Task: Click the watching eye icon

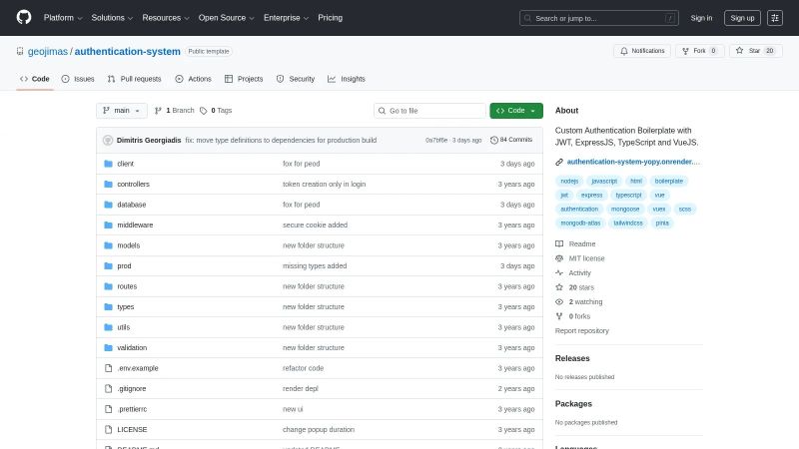Action: click(x=559, y=302)
